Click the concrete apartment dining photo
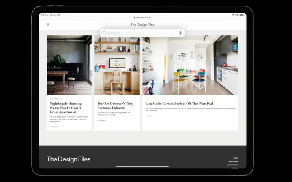 [x=69, y=65]
